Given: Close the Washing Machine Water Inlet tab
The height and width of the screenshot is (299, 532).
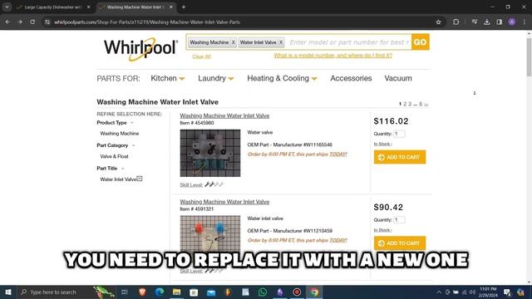Looking at the screenshot, I should point(171,7).
